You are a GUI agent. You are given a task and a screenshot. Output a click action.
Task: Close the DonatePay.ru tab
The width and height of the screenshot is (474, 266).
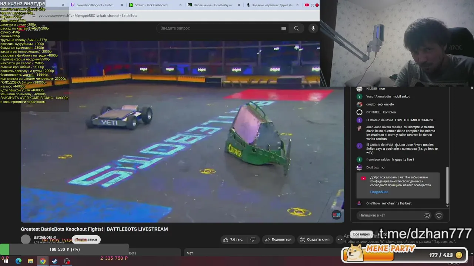[x=239, y=5]
